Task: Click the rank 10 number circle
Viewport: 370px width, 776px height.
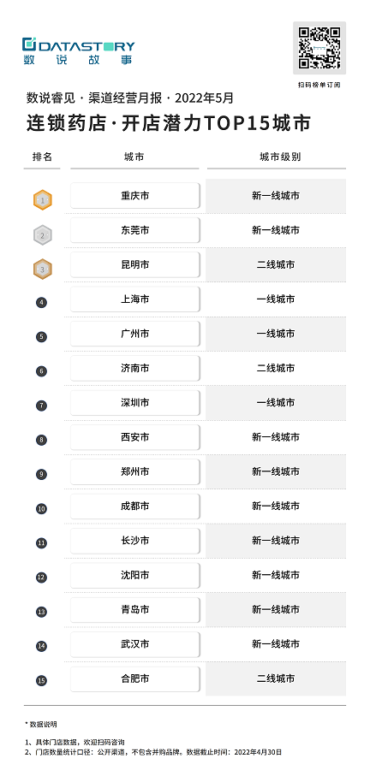Action: click(42, 508)
